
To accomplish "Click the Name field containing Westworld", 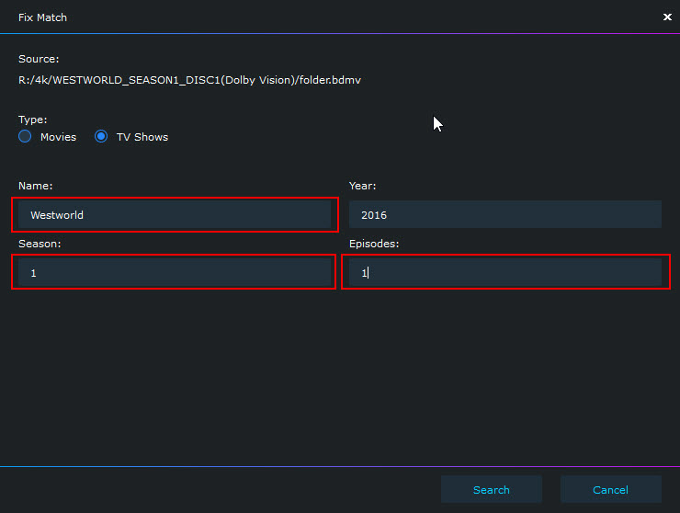I will (x=174, y=214).
